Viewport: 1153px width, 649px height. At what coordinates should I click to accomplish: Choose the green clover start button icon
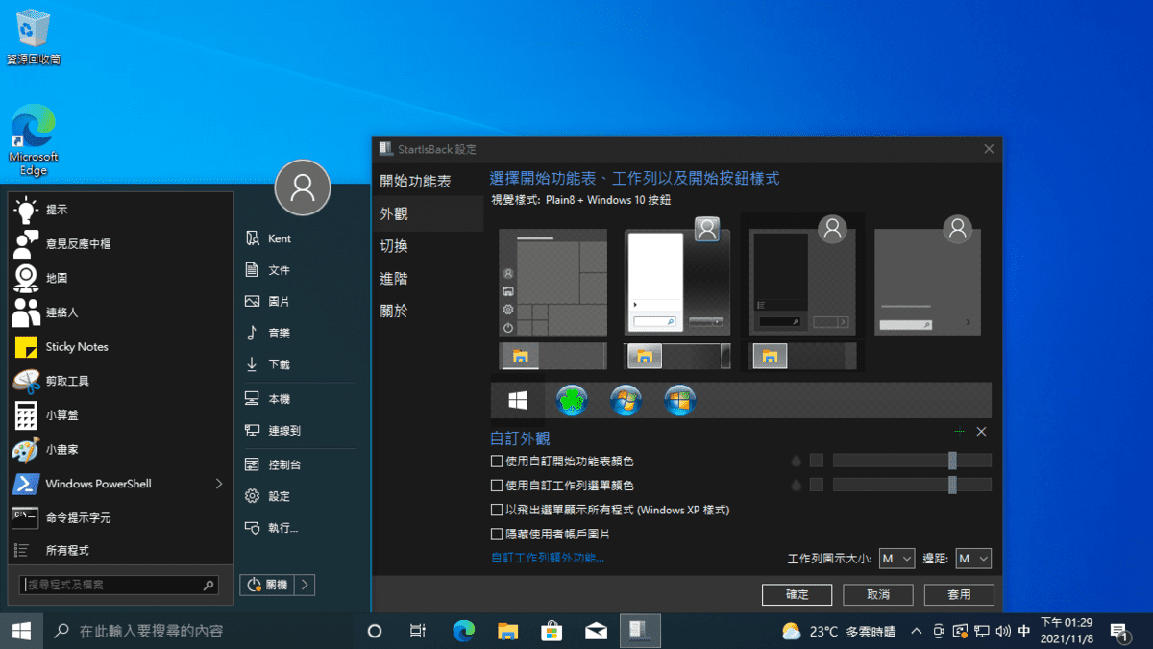pyautogui.click(x=572, y=400)
